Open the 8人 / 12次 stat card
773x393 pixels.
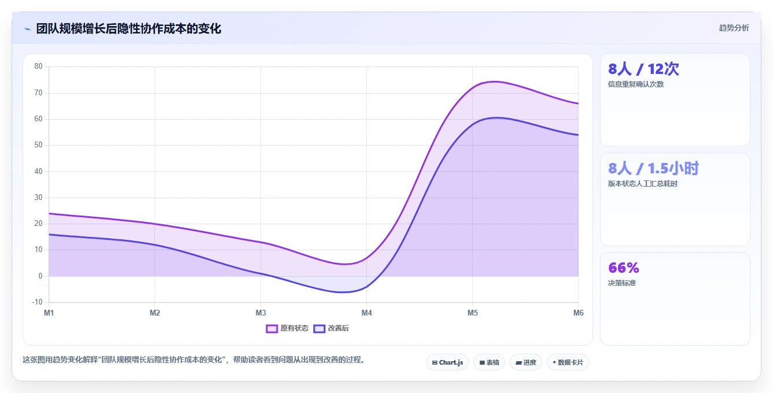click(675, 100)
